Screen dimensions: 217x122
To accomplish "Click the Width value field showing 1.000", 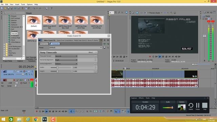I will pyautogui.click(x=83, y=67).
